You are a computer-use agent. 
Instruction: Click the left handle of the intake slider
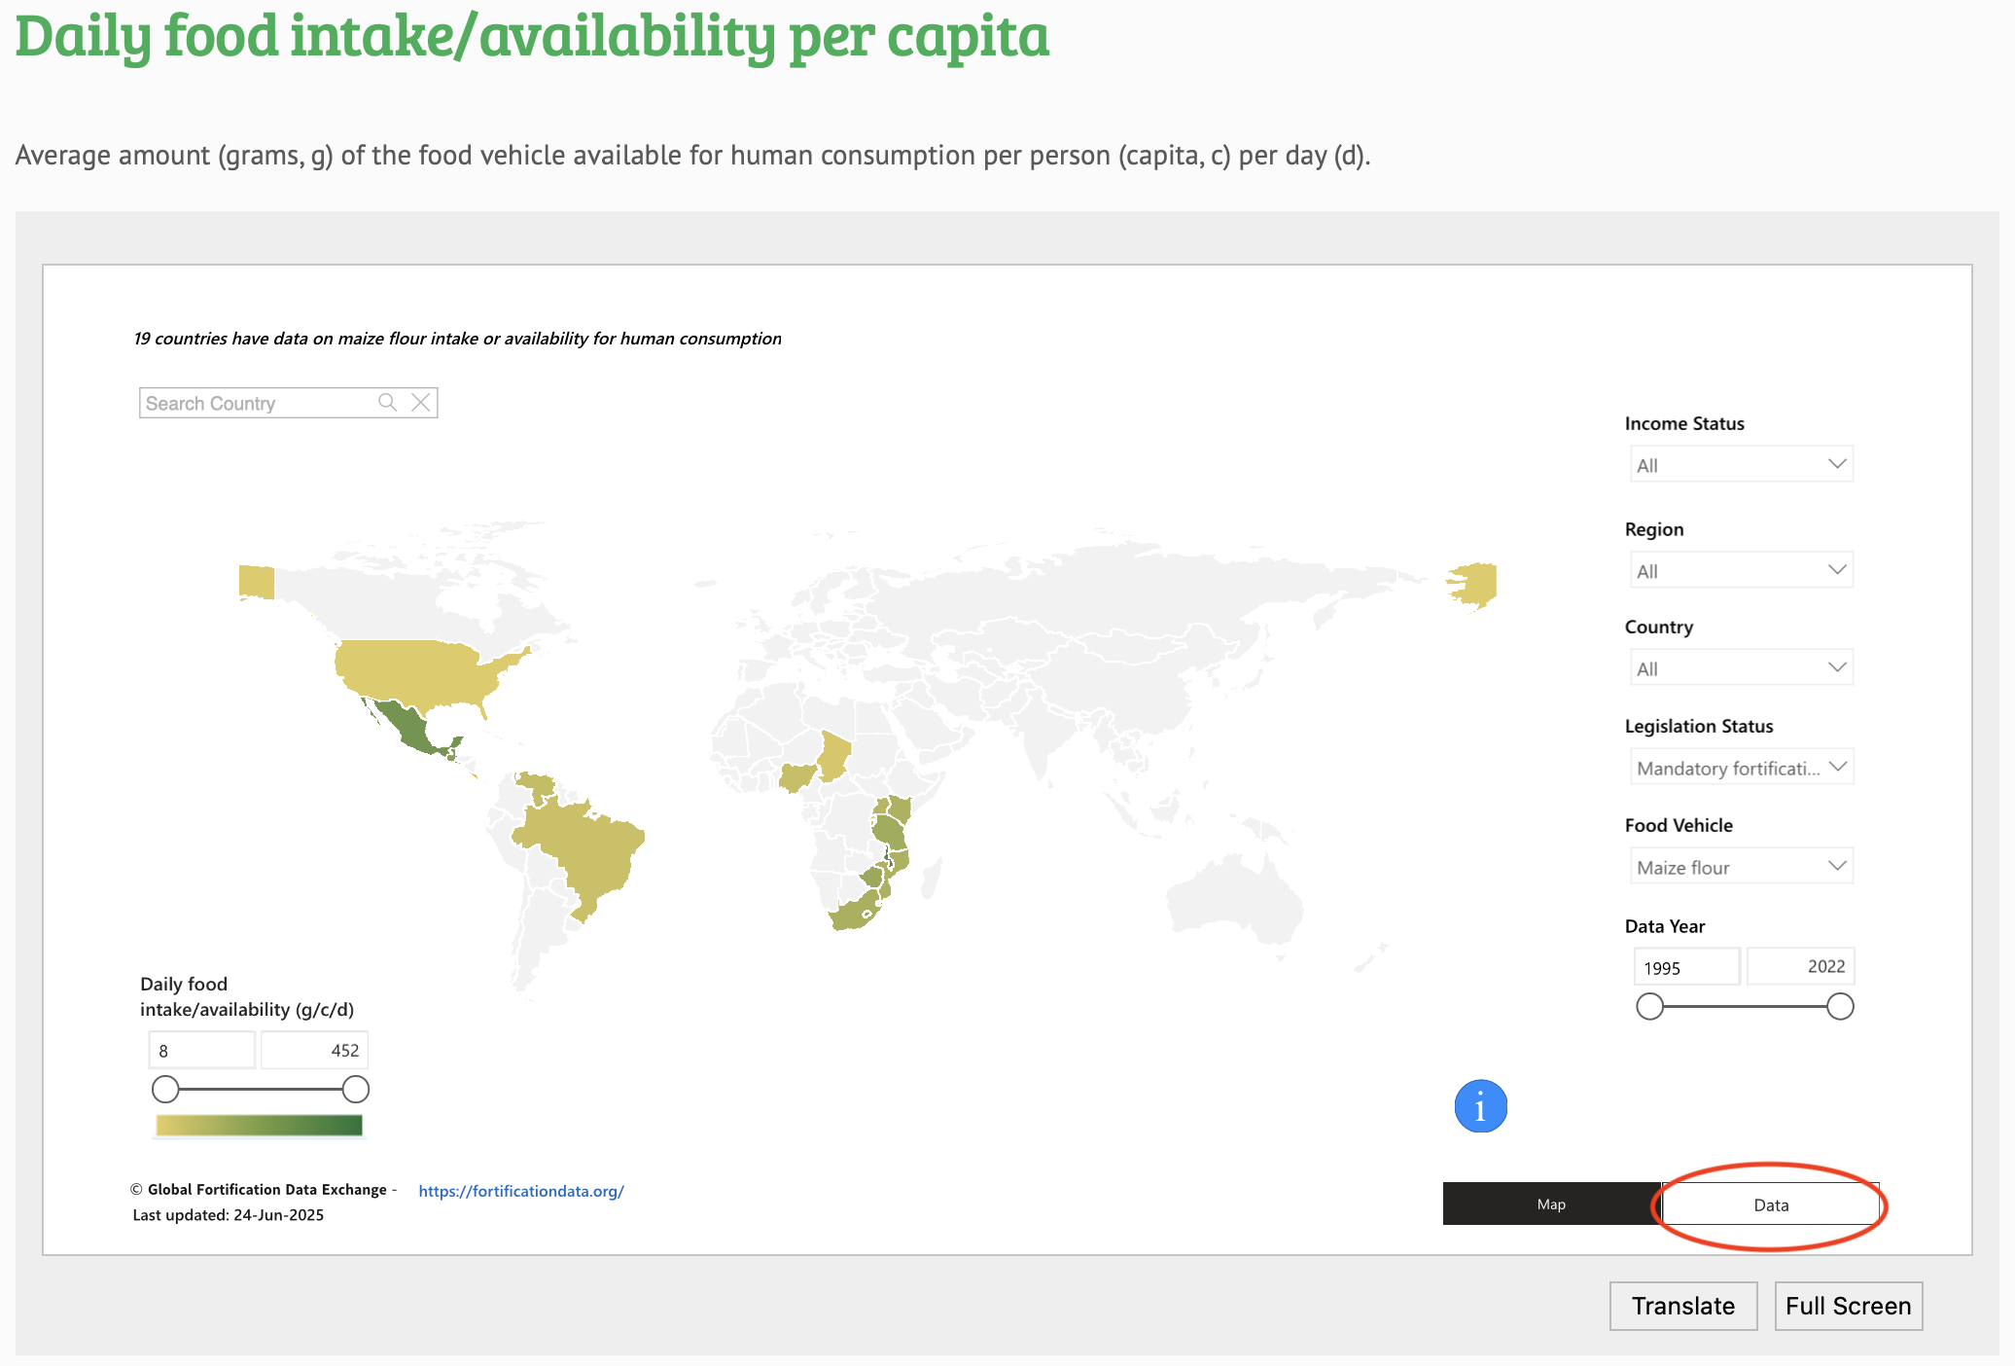[x=166, y=1089]
